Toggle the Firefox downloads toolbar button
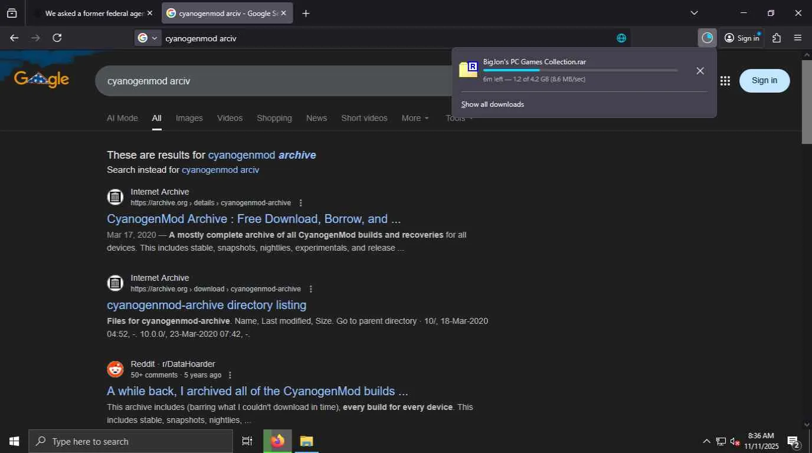This screenshot has width=812, height=453. point(707,38)
